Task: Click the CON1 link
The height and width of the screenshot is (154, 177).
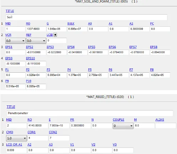Action: [31, 132]
